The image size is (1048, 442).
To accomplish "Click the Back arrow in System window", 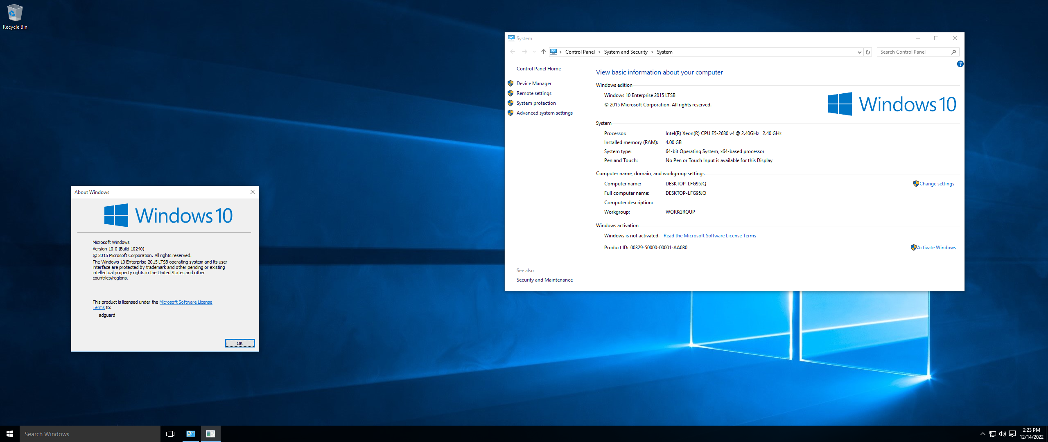I will point(513,52).
